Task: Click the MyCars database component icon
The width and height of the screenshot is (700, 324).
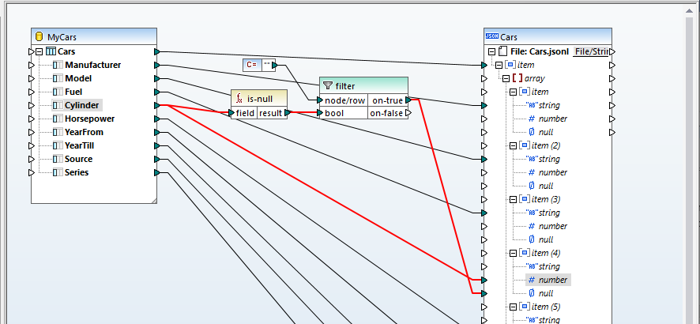Action: [40, 37]
